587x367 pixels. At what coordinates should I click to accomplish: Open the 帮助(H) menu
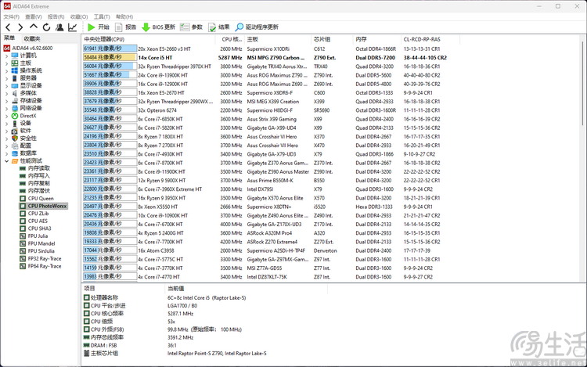click(x=124, y=17)
